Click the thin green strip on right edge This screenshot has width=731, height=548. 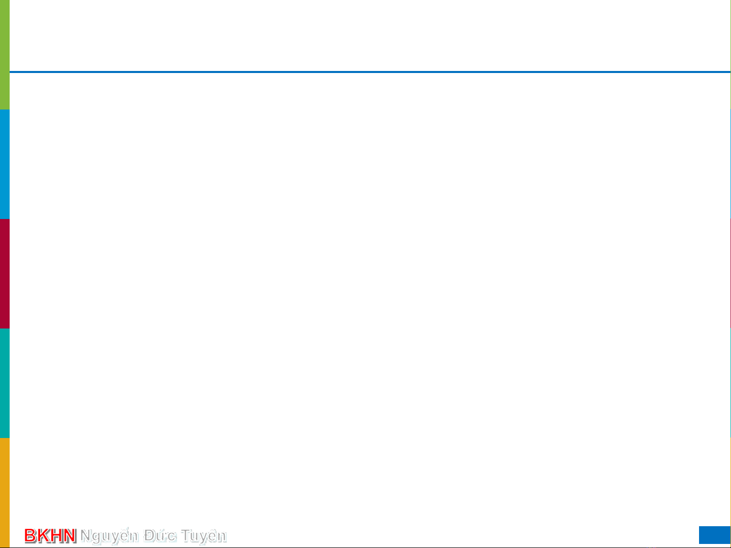click(x=730, y=55)
